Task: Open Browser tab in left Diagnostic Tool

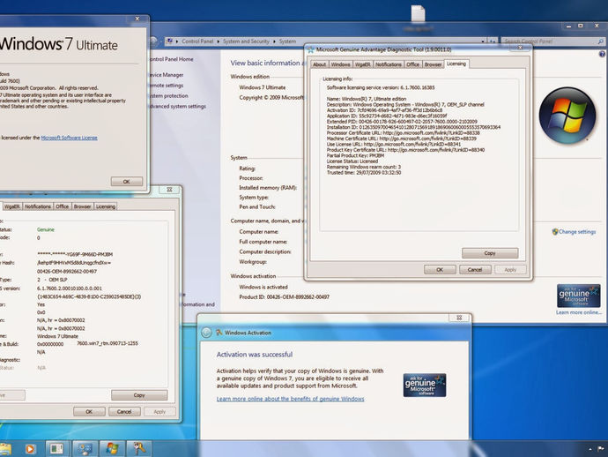Action: (82, 206)
